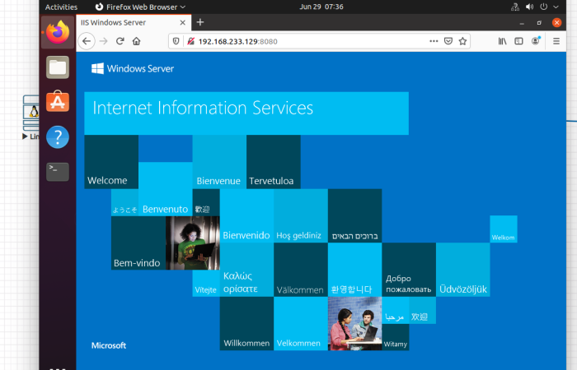
Task: Open the Activities overview
Action: tap(61, 7)
